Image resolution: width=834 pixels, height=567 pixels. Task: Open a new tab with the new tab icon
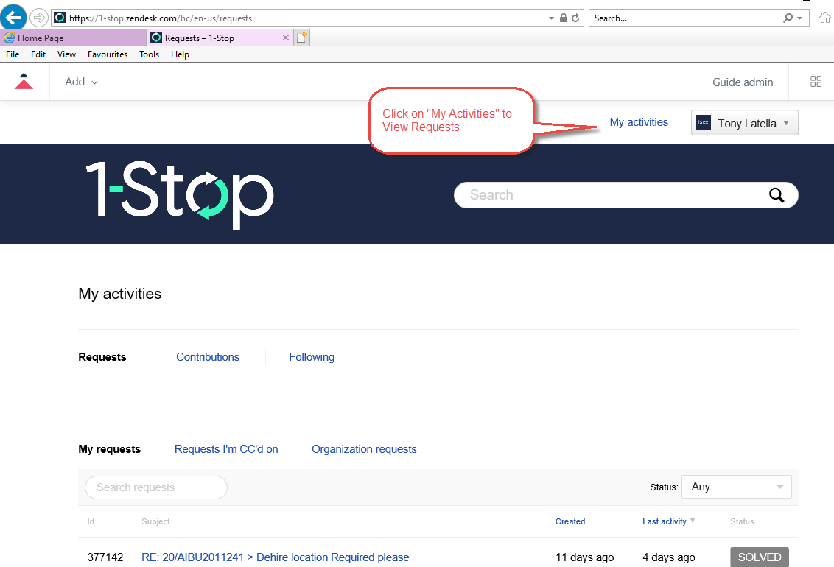click(x=302, y=37)
